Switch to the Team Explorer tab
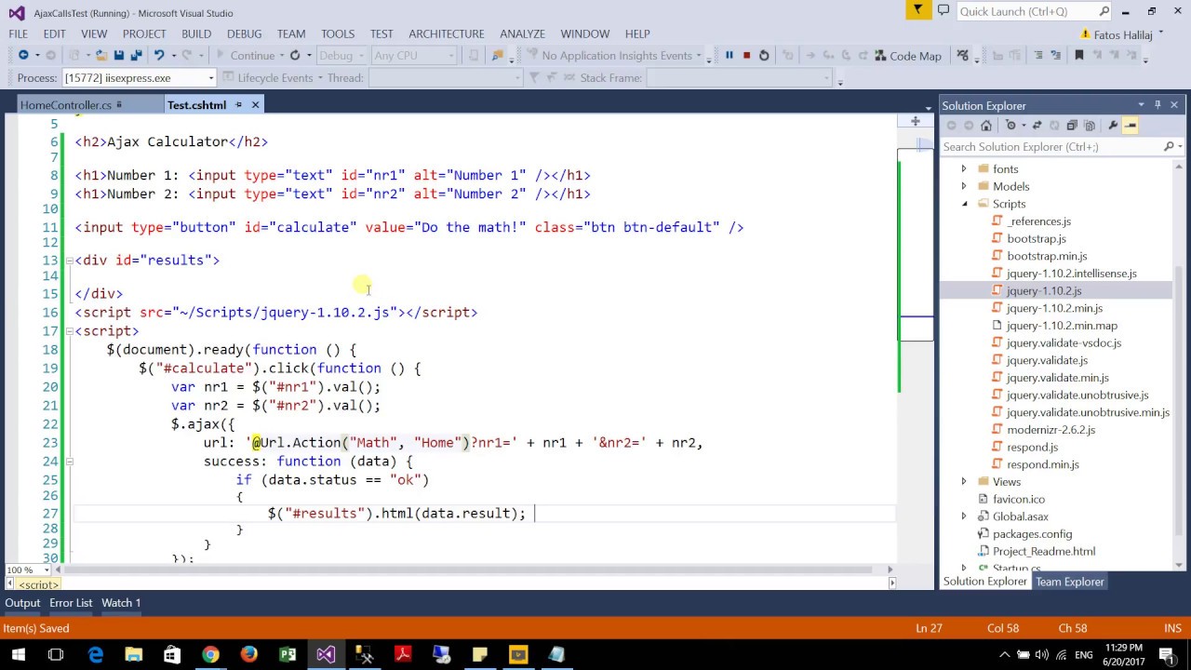This screenshot has width=1191, height=670. pyautogui.click(x=1070, y=582)
